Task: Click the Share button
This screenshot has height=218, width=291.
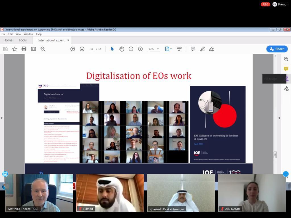Action: [277, 49]
